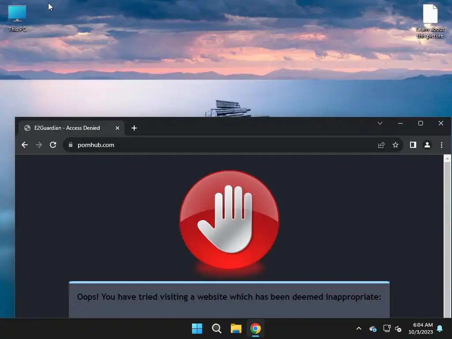Open File Explorer from taskbar
Screen dimensions: 452x339
236,328
